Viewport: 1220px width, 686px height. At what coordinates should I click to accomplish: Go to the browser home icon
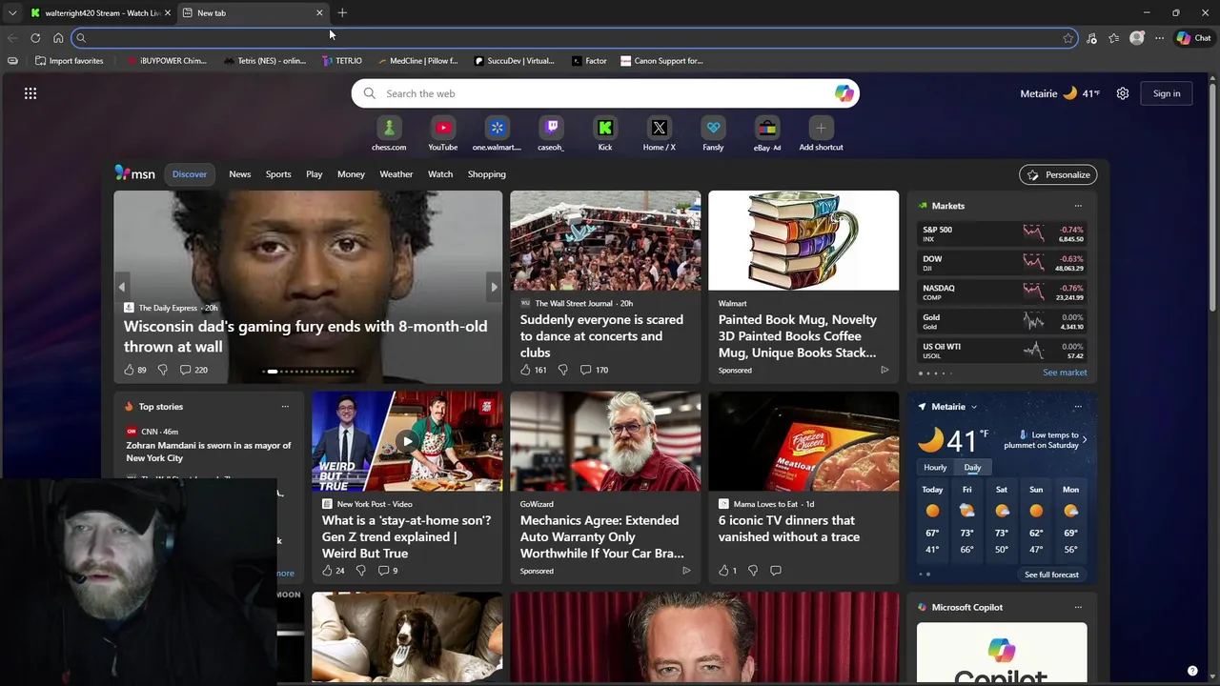pos(58,38)
